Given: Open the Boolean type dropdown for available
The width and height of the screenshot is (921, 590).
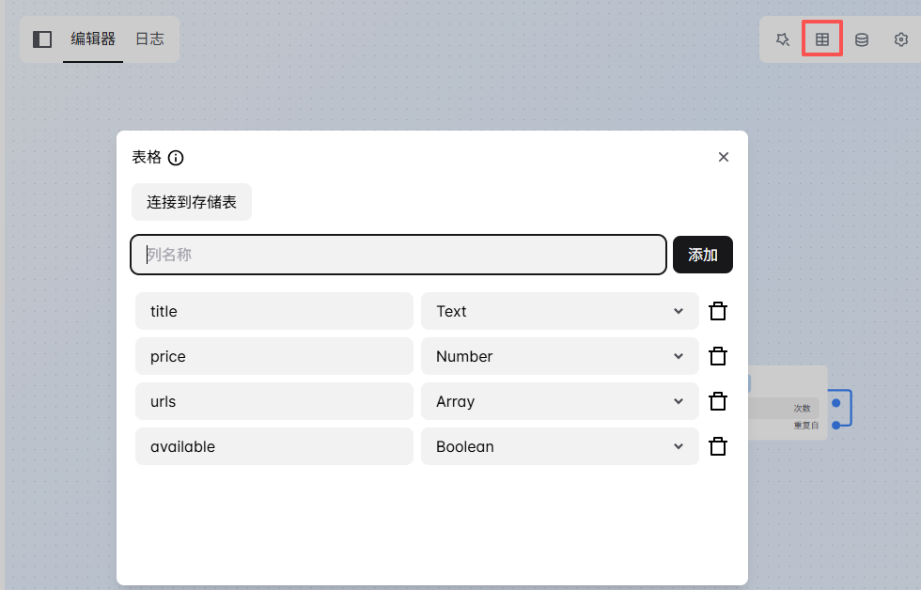Looking at the screenshot, I should click(x=559, y=446).
